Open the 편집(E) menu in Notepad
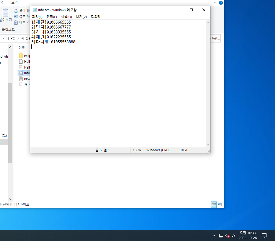The width and height of the screenshot is (275, 241). pos(52,17)
